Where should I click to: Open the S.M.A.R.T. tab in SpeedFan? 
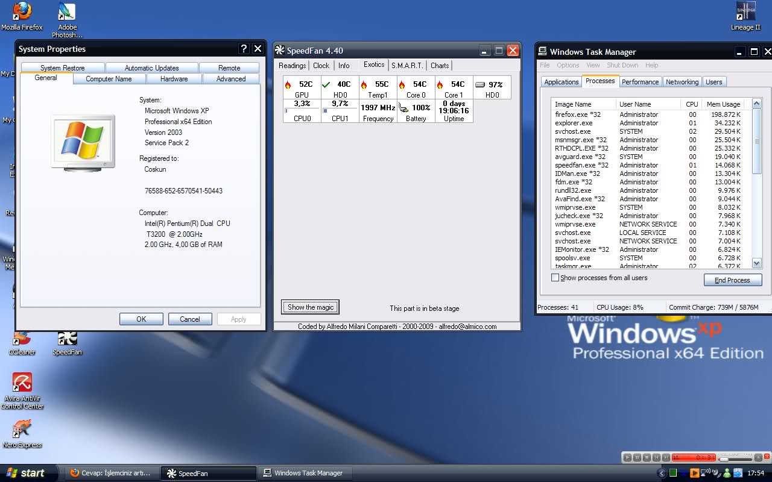tap(407, 65)
